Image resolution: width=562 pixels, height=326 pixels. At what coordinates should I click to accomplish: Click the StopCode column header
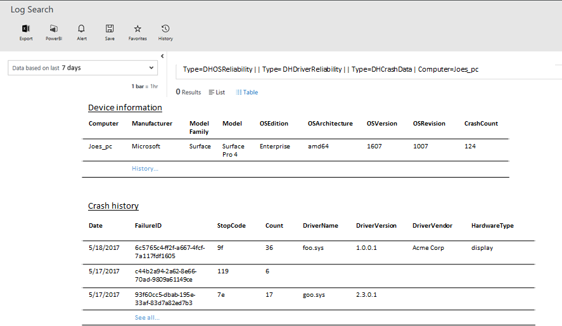point(231,225)
